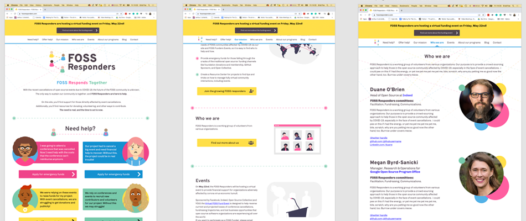Open the Window menu in the right window's menu bar
526x221 pixels.
coord(428,6)
